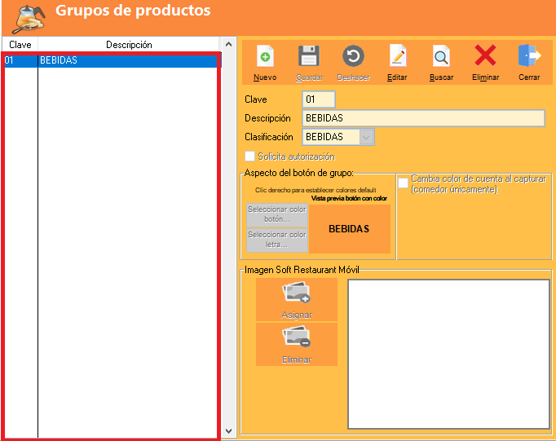The height and width of the screenshot is (441, 556).
Task: Click the Descripción column header
Action: click(129, 45)
